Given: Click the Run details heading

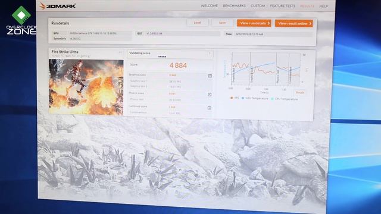Looking at the screenshot, I should pos(60,23).
